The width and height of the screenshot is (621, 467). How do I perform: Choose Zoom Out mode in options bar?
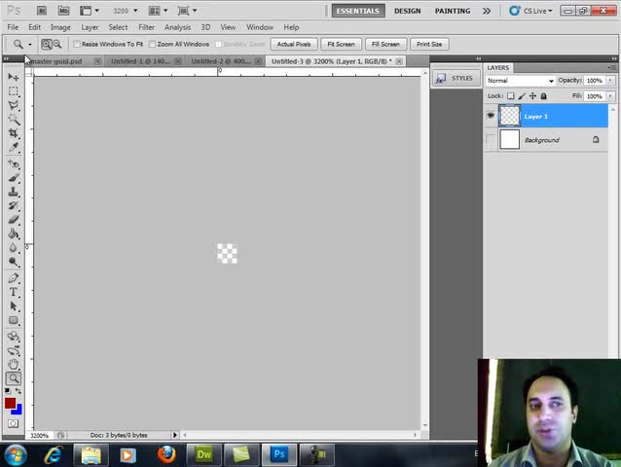(x=57, y=45)
